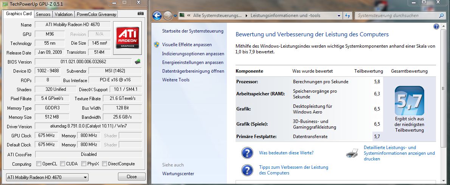Click the GPU-Z title bar app icon

point(5,4)
